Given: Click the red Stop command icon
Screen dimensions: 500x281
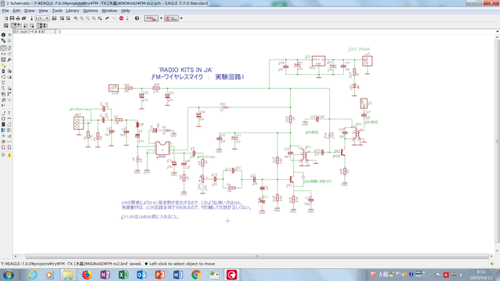Looking at the screenshot, I should coord(121,19).
